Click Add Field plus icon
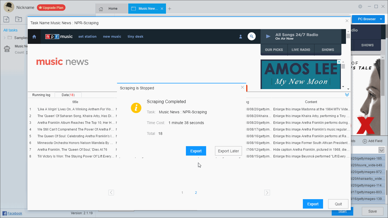 [x=365, y=141]
